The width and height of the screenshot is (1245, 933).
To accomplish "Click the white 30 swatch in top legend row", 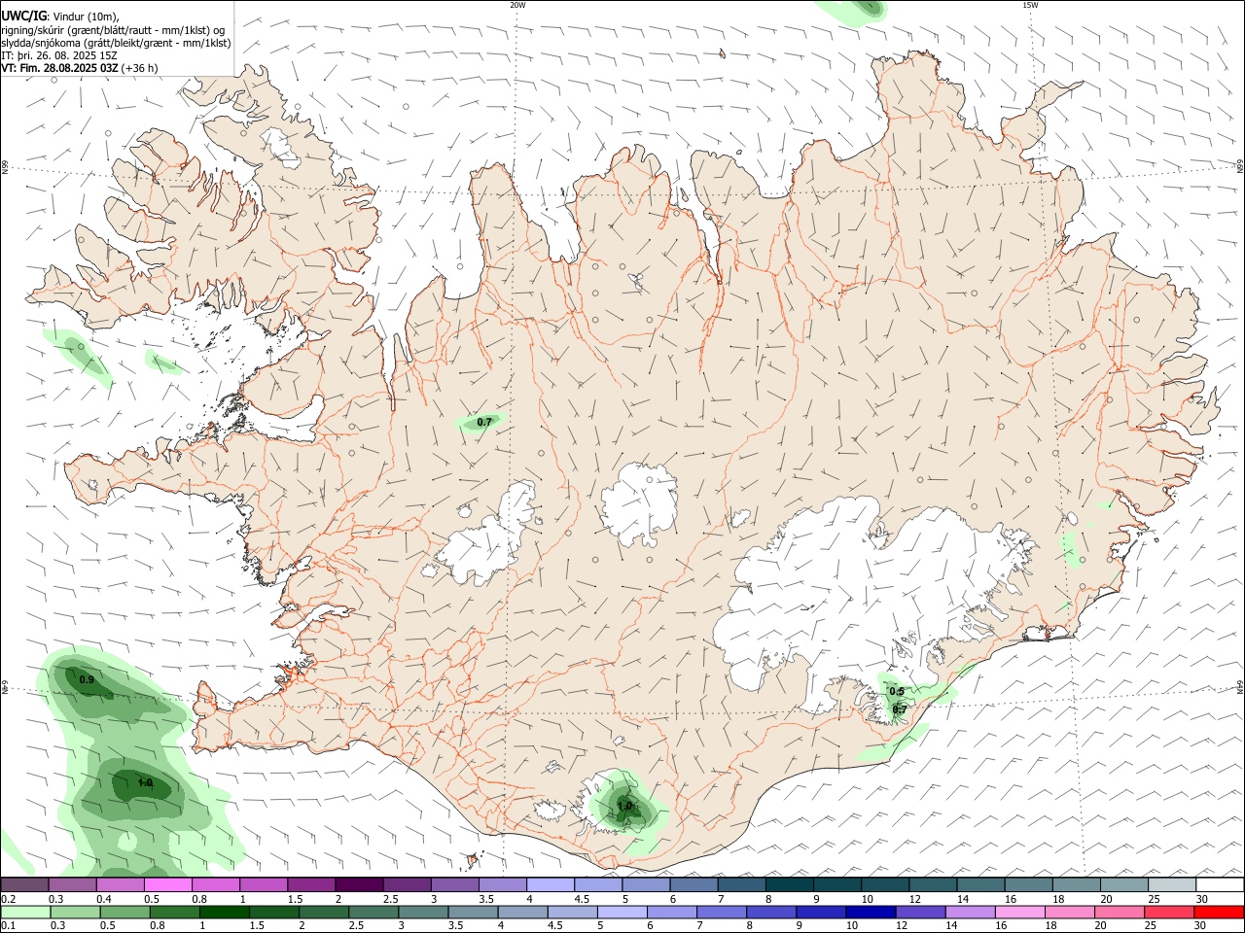I will (x=1220, y=884).
